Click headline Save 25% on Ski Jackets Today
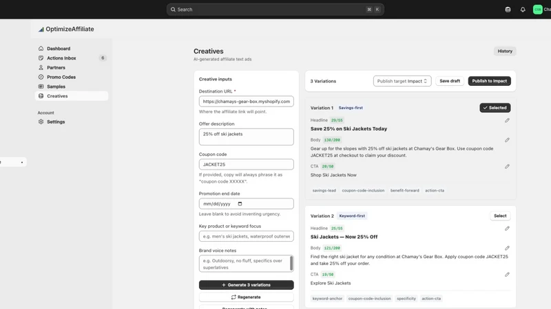The width and height of the screenshot is (551, 309). pyautogui.click(x=349, y=128)
